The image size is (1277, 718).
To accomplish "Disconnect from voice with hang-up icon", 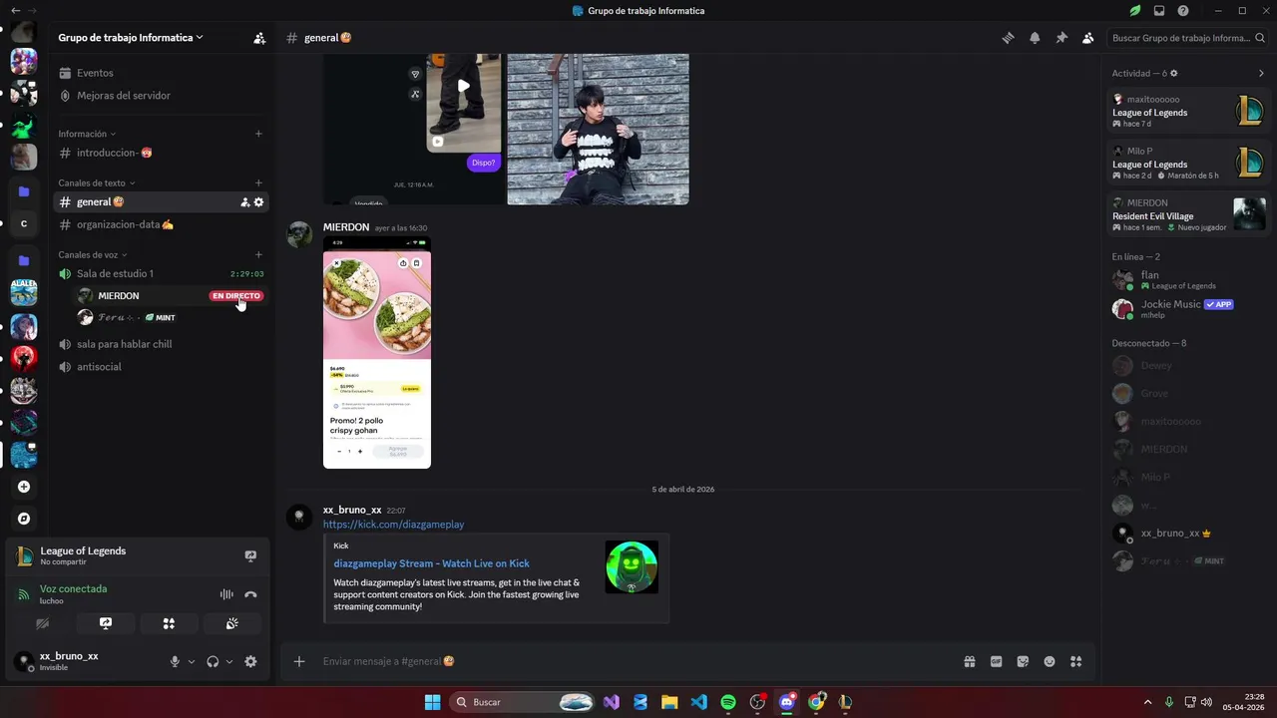I will point(250,594).
